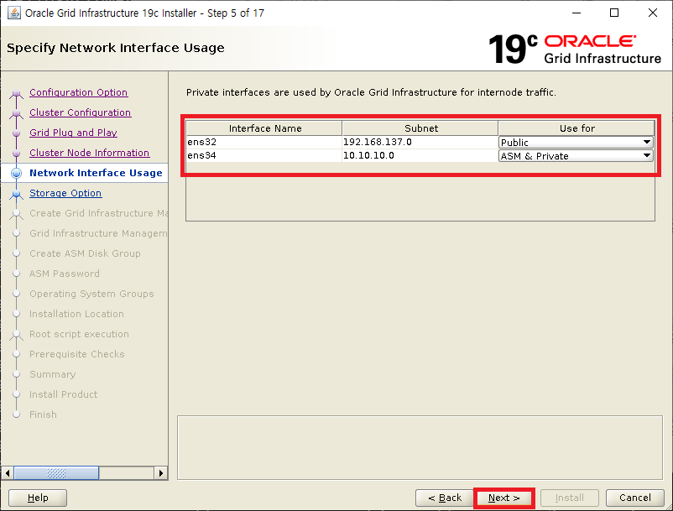
Task: Open the Use for dropdown for ens34
Action: point(576,156)
